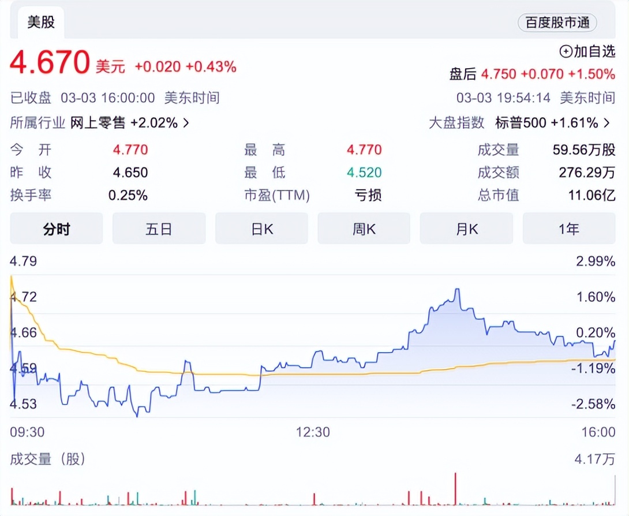Viewport: 629px width, 516px height.
Task: Open the 百度股市通 button
Action: click(x=557, y=23)
